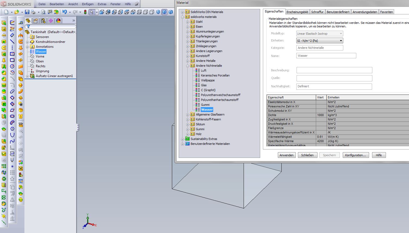Click the Wärmeleitfähigkeit value 0.61 cell
The image size is (409, 233).
pyautogui.click(x=321, y=137)
